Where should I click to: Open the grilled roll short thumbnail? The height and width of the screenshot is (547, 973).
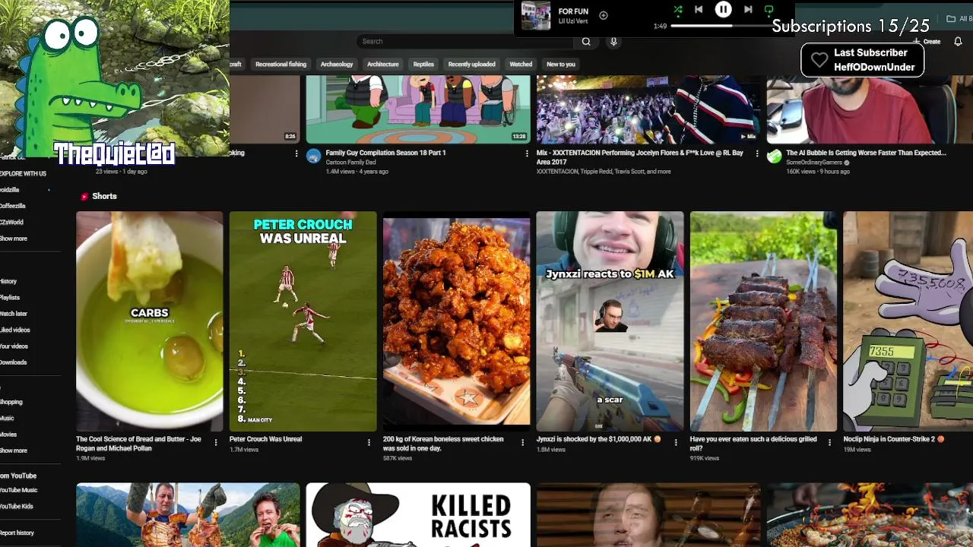click(763, 321)
